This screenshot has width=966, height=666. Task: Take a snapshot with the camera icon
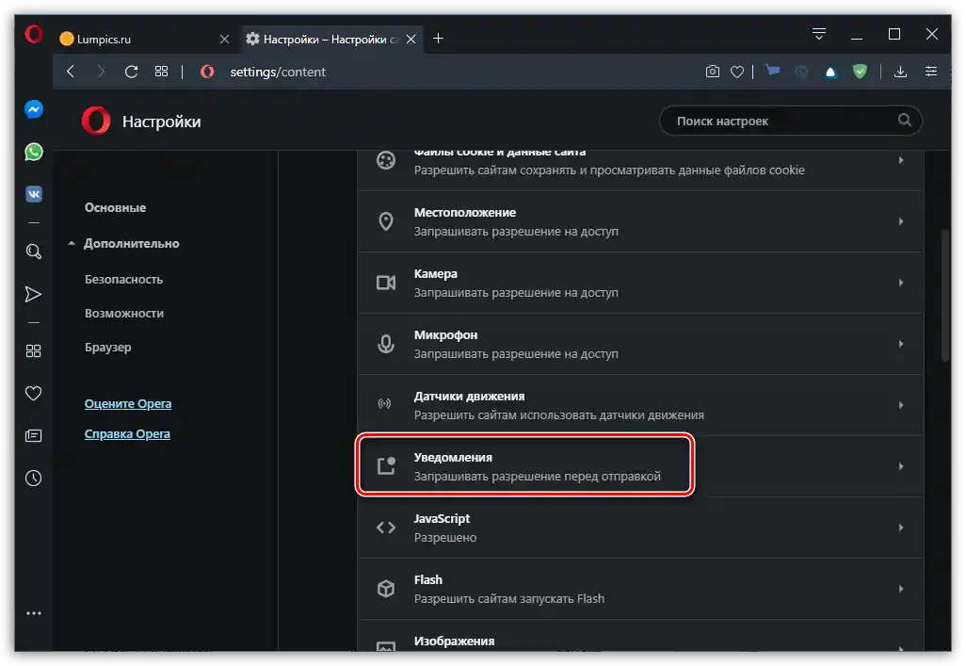(x=712, y=72)
